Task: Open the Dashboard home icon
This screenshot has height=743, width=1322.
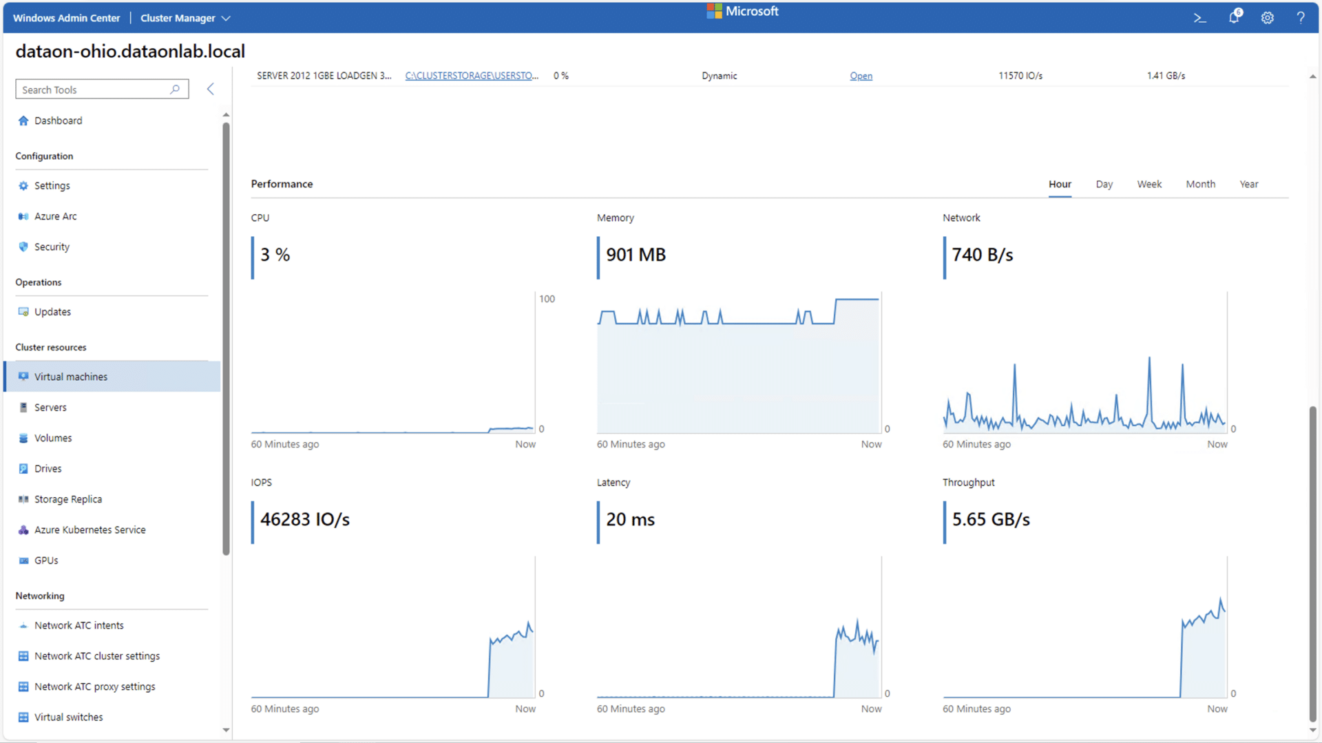Action: coord(23,121)
